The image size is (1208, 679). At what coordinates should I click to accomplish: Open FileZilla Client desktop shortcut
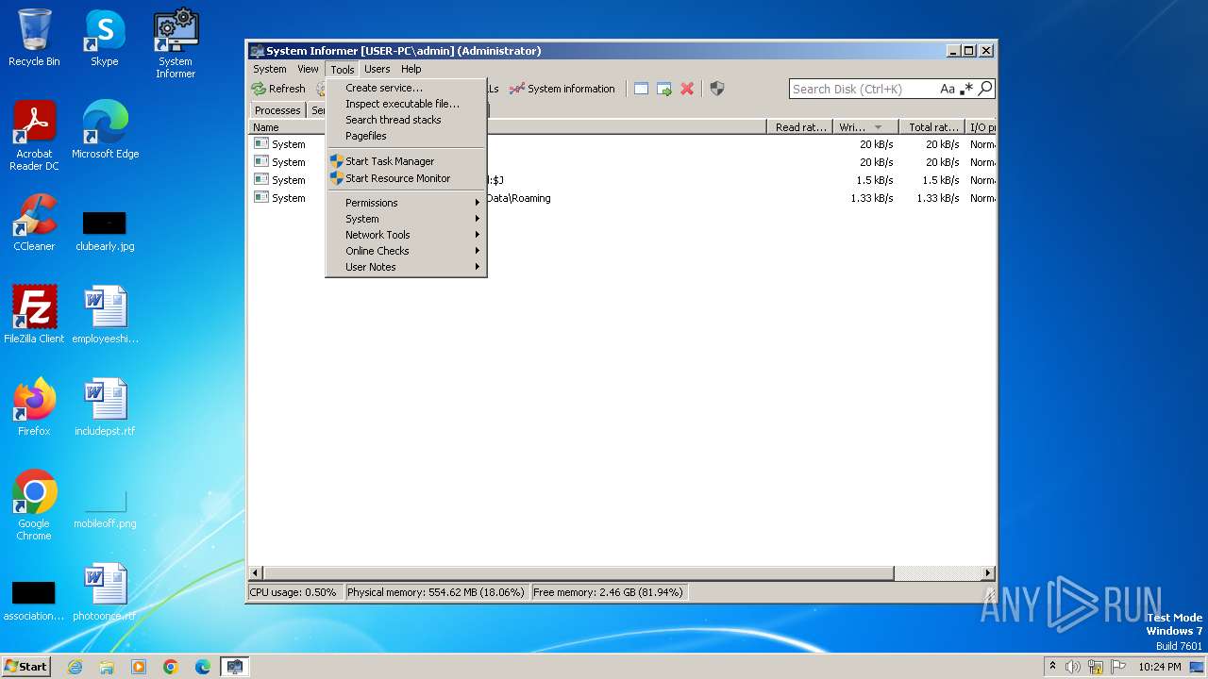tap(34, 315)
